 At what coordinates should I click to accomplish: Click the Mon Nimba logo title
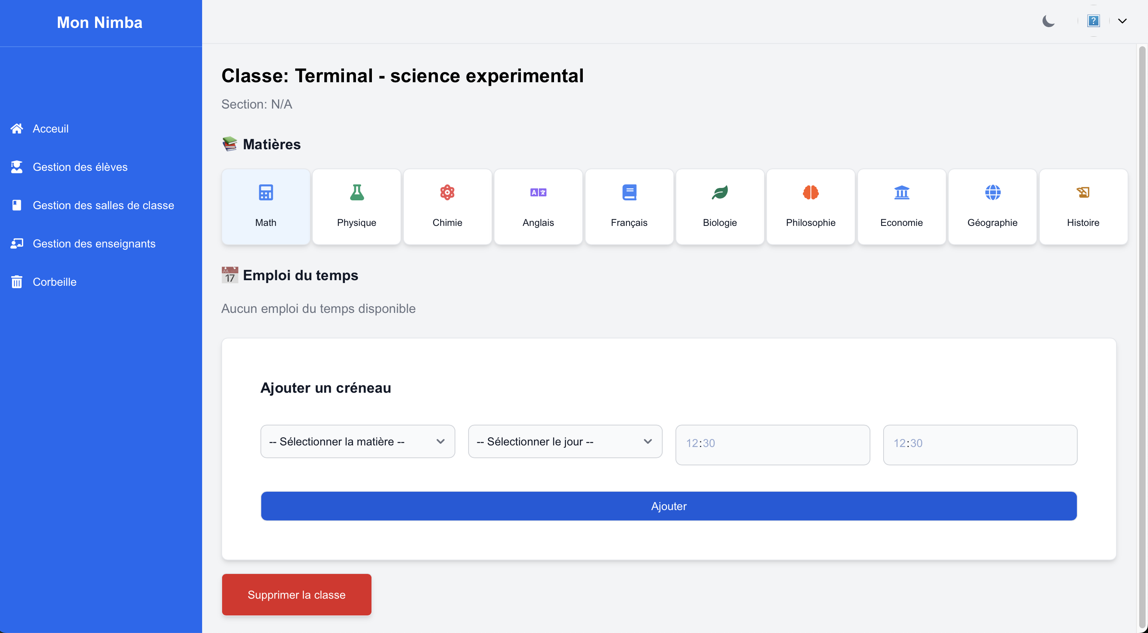click(x=100, y=22)
